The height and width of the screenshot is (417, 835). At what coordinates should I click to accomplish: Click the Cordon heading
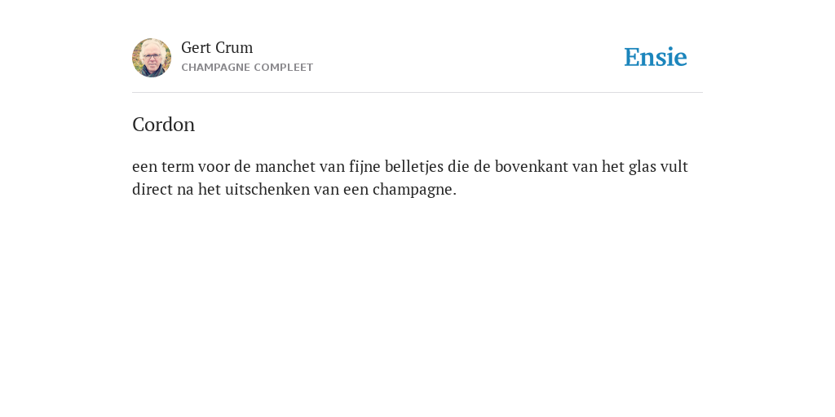(163, 125)
